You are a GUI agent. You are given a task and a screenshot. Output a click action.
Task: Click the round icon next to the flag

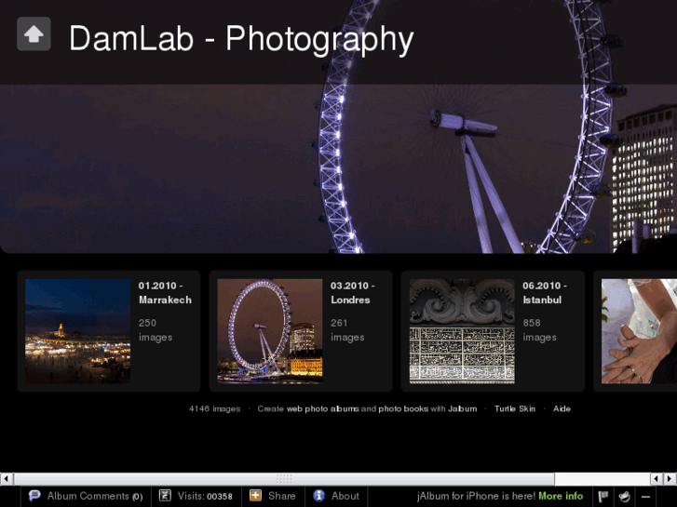[625, 497]
